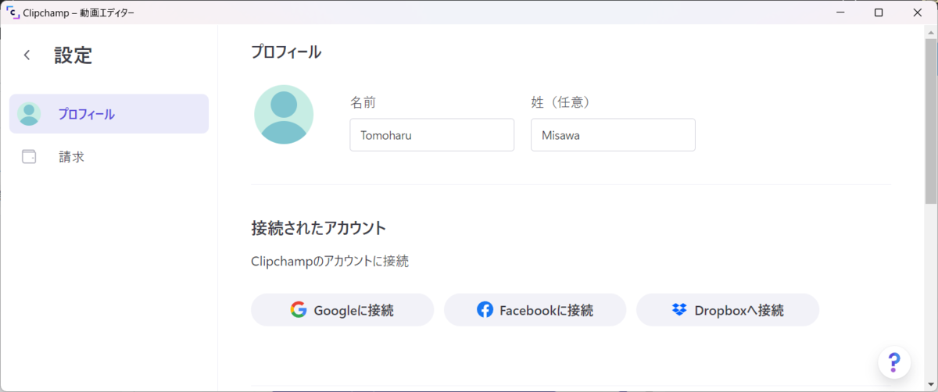
Task: Click the 名前 label above the first field
Action: click(363, 102)
